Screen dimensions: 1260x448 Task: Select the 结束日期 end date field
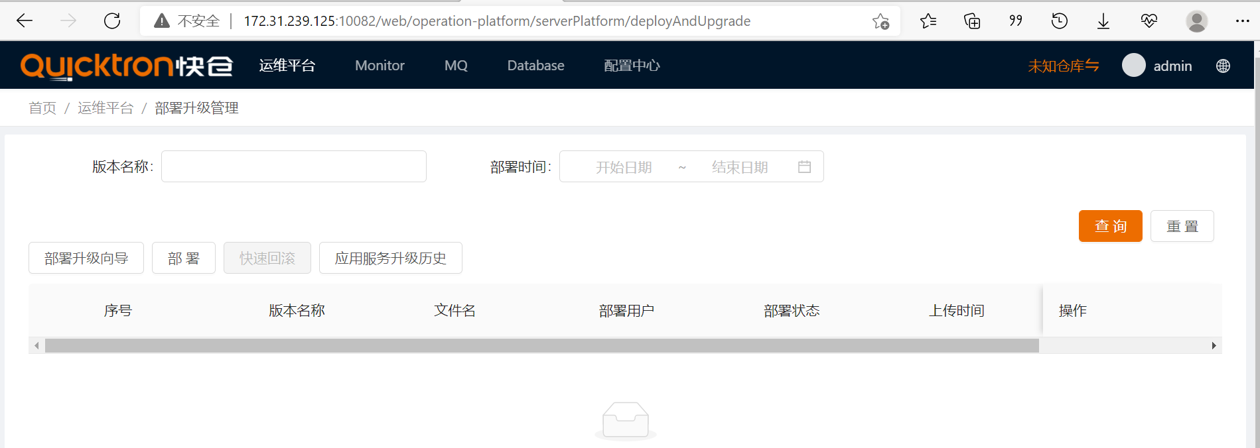[x=740, y=167]
